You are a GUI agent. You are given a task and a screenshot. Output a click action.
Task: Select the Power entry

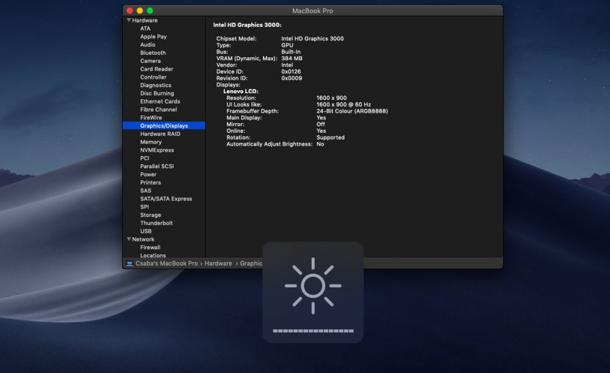tap(148, 174)
